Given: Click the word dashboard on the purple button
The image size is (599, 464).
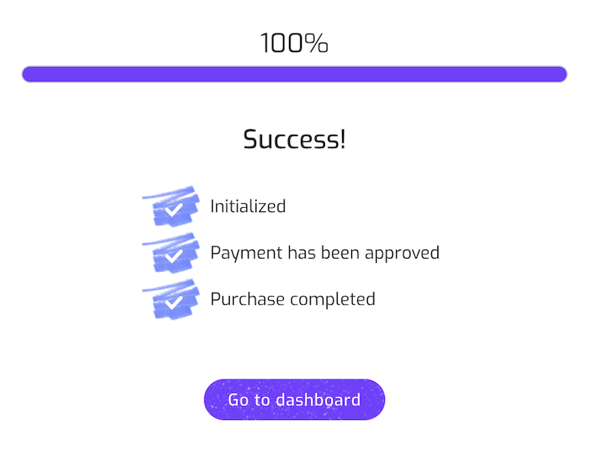Looking at the screenshot, I should pyautogui.click(x=317, y=400).
